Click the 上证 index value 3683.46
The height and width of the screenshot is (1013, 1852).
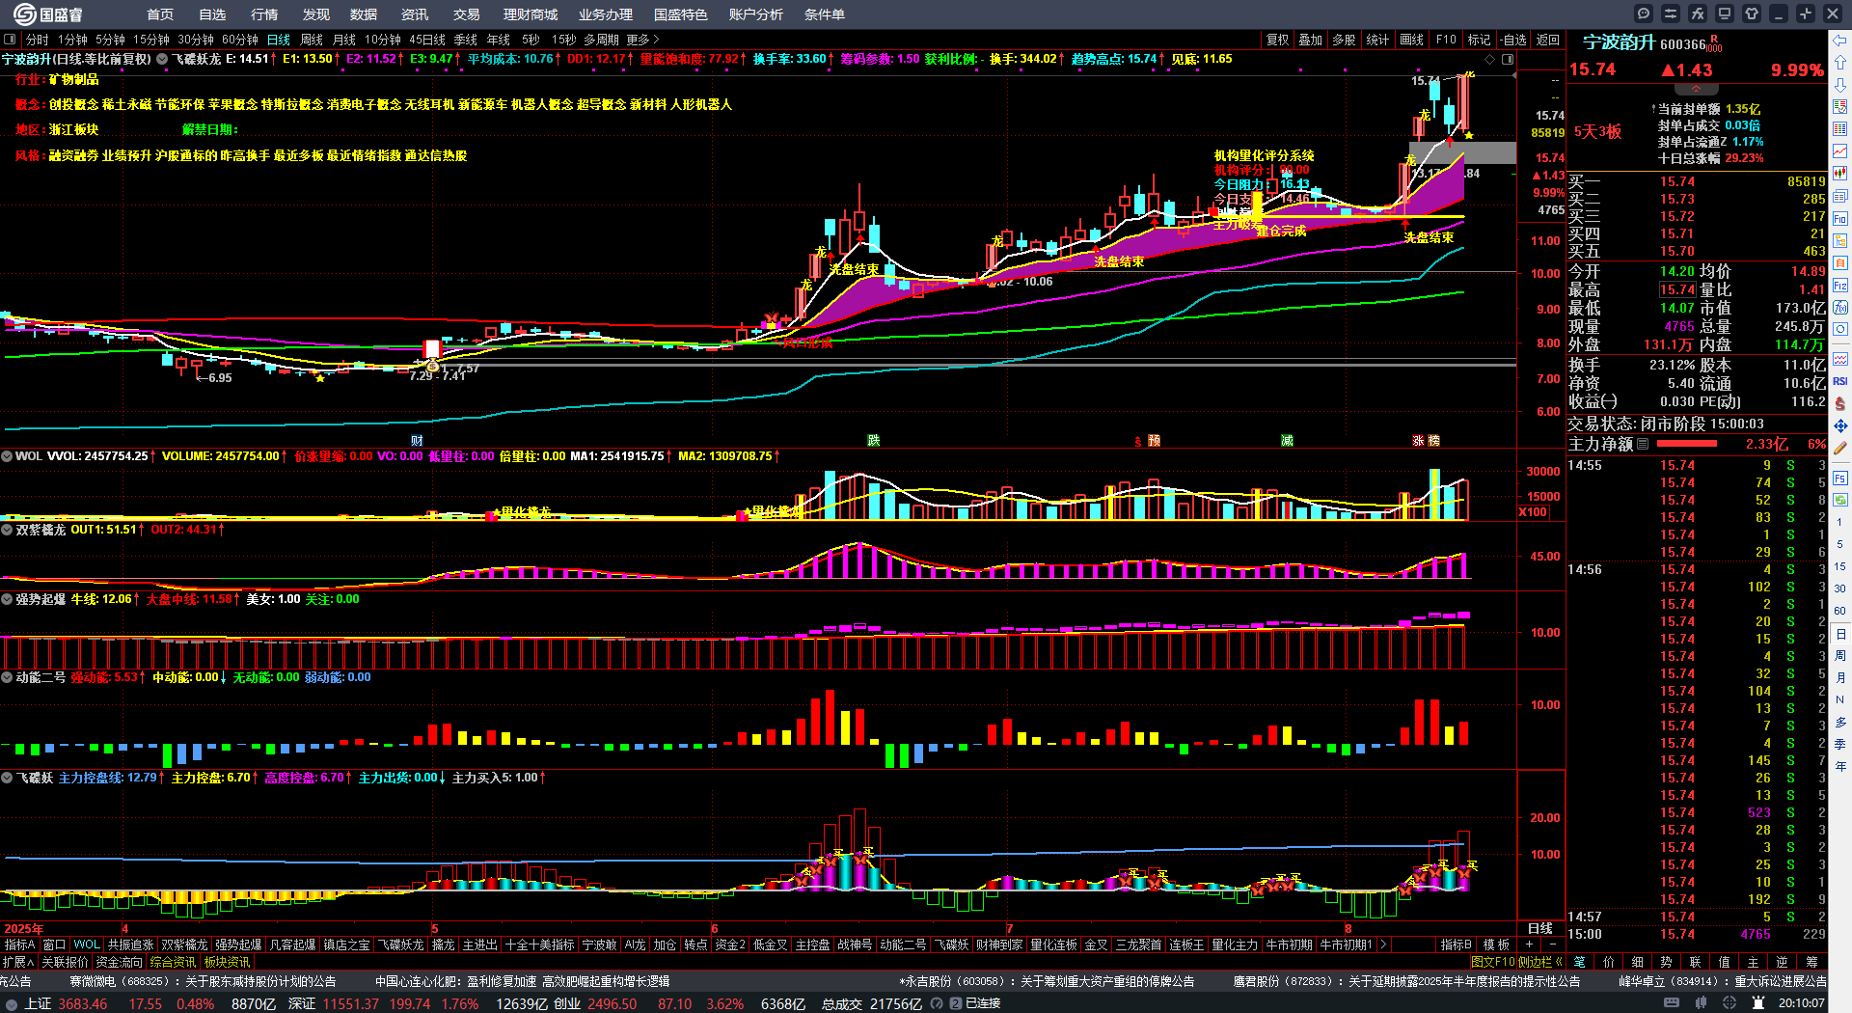(83, 1003)
